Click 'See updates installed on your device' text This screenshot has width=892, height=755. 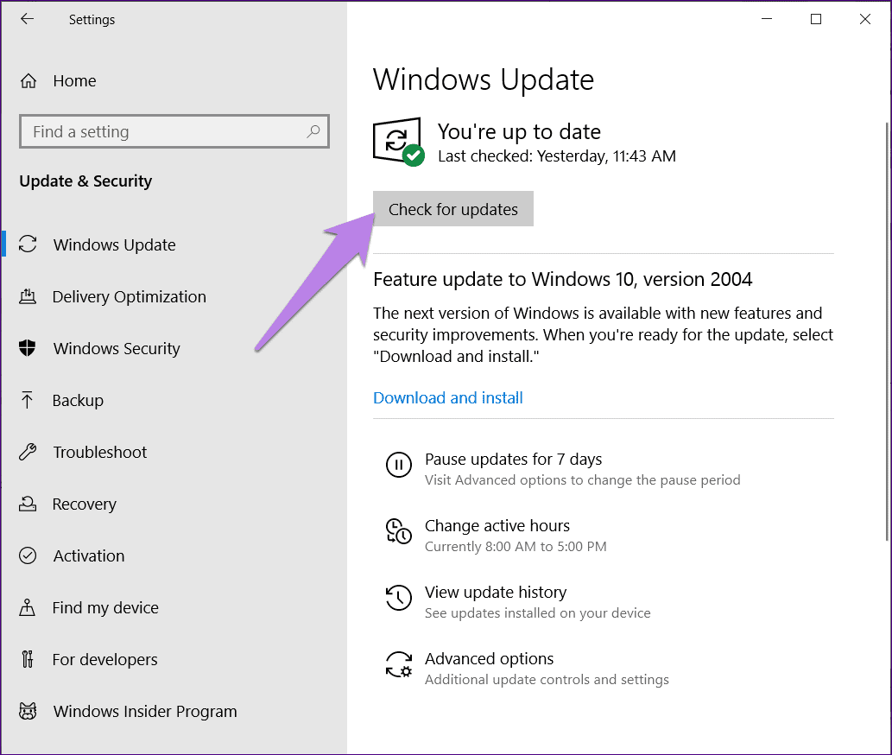coord(538,612)
